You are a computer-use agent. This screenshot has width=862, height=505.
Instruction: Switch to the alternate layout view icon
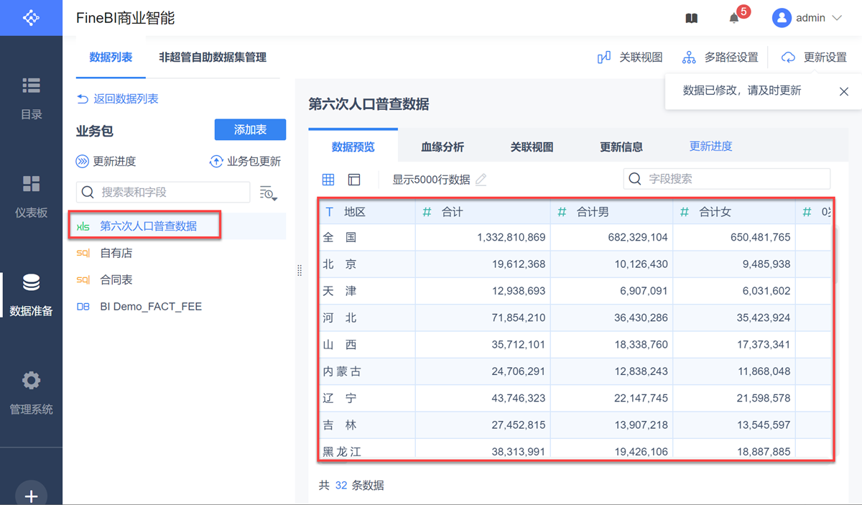coord(353,180)
